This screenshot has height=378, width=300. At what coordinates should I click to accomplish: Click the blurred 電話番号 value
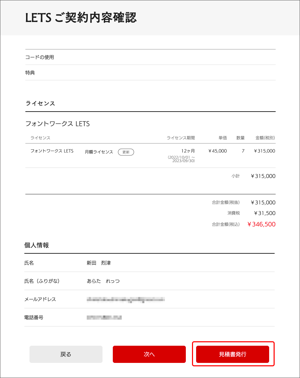pyautogui.click(x=104, y=318)
